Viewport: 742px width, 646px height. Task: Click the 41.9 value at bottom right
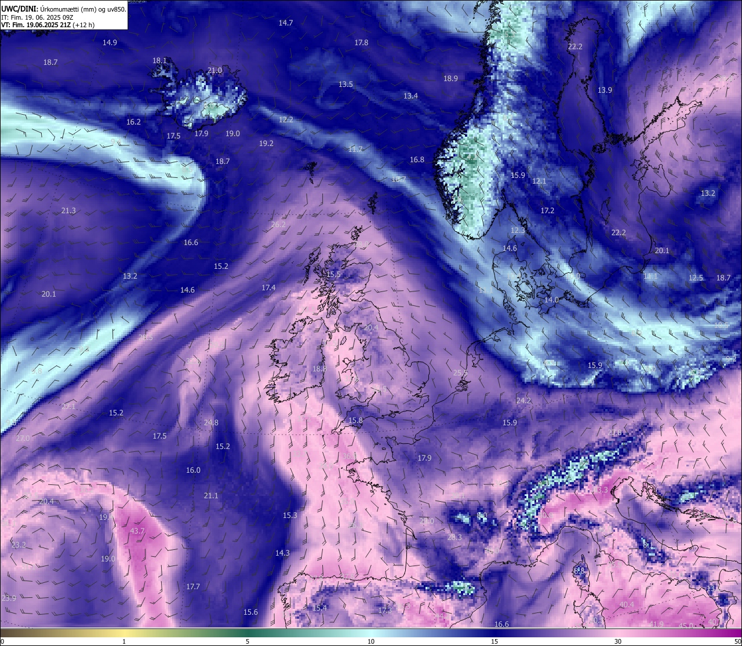coord(656,624)
